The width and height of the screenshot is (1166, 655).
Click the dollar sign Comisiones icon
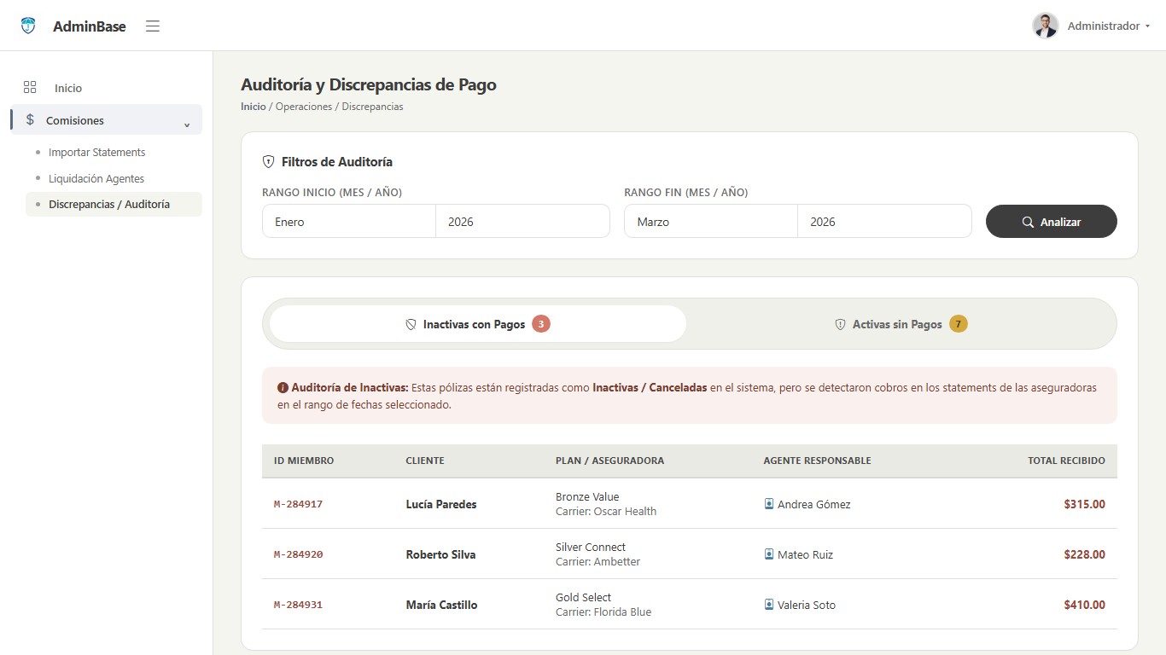tap(30, 120)
